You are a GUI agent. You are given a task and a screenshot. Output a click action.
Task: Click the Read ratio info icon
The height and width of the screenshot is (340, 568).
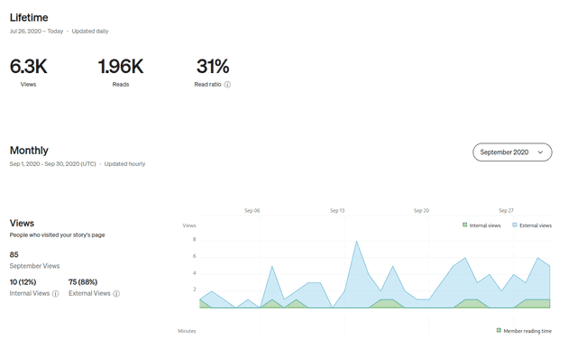(227, 85)
